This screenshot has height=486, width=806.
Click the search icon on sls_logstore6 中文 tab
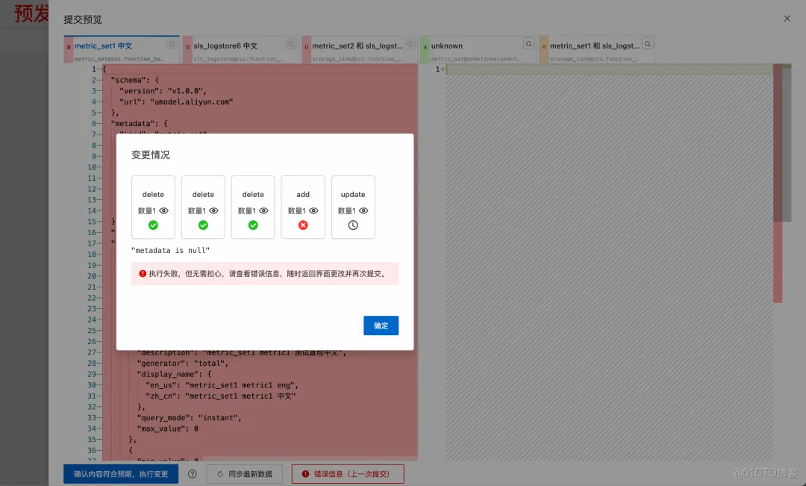[290, 45]
